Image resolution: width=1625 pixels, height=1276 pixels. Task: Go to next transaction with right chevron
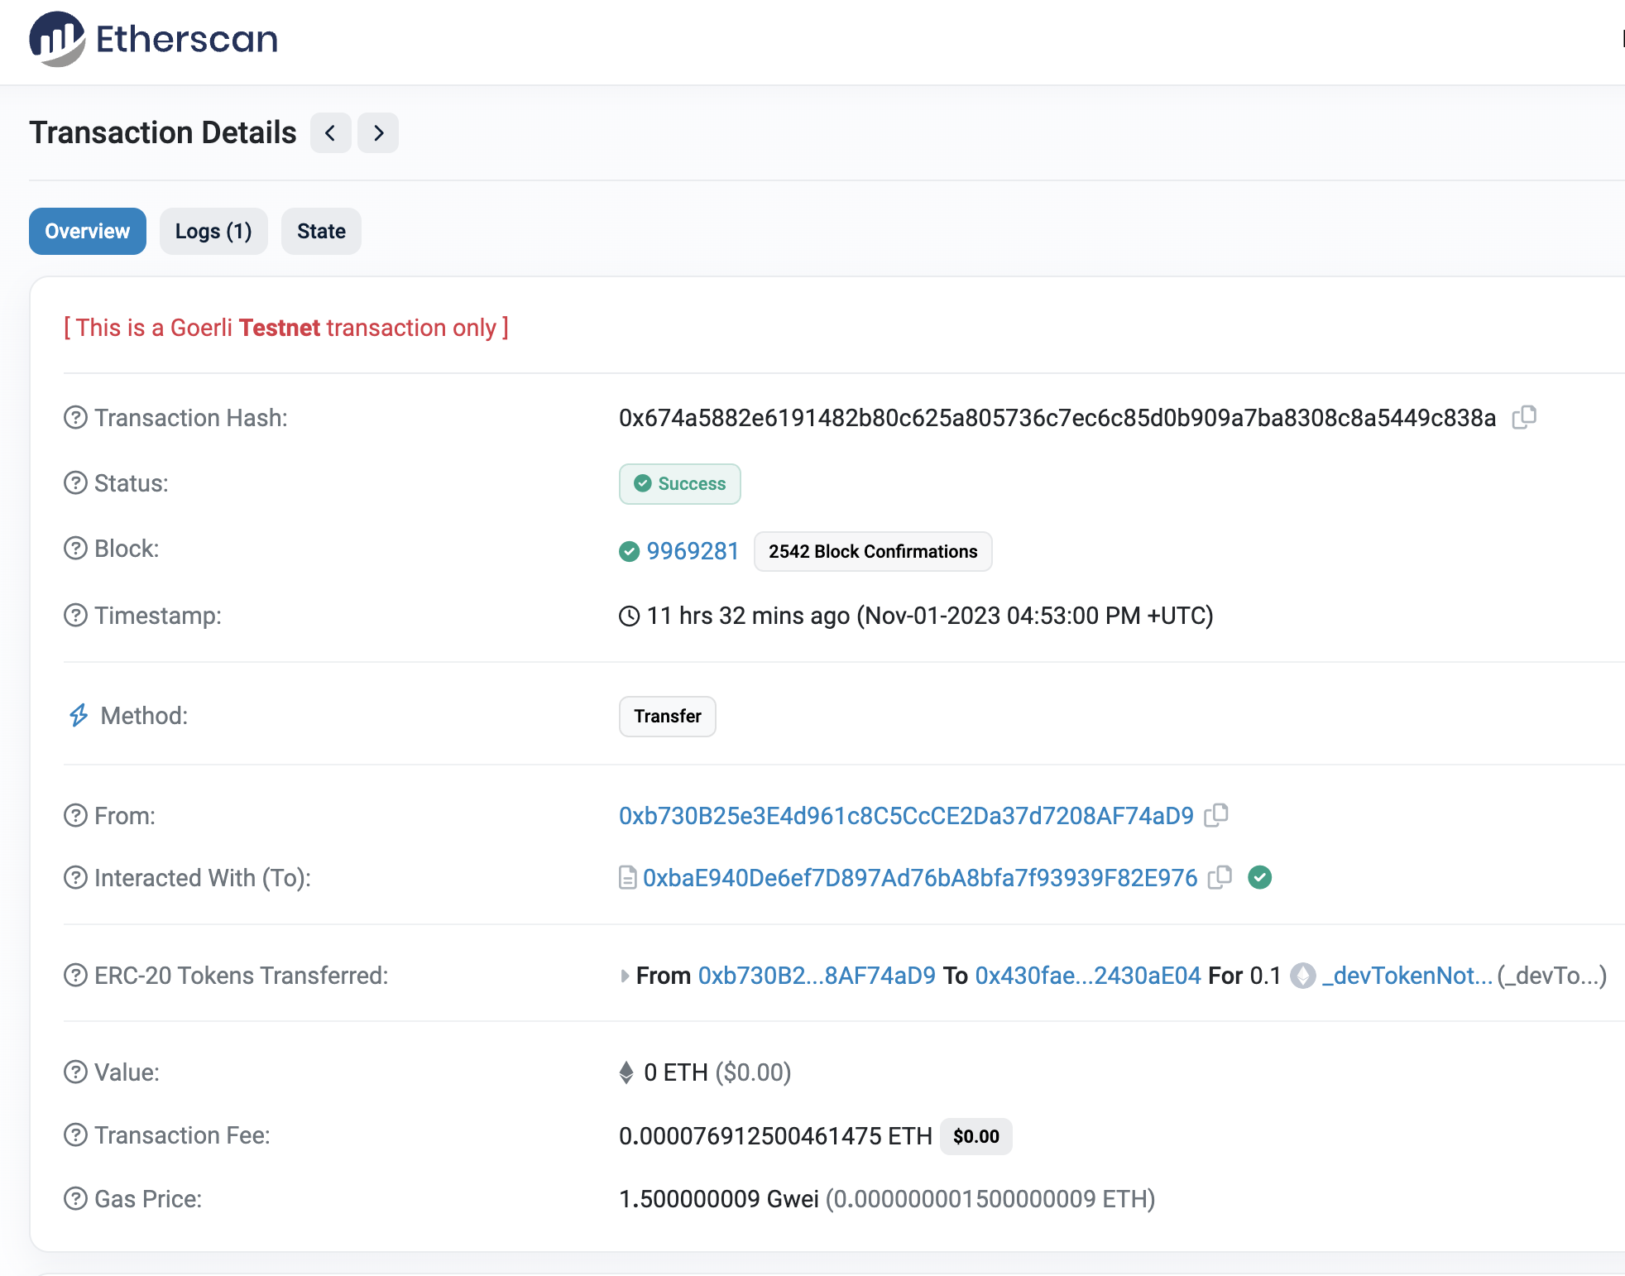pos(378,133)
